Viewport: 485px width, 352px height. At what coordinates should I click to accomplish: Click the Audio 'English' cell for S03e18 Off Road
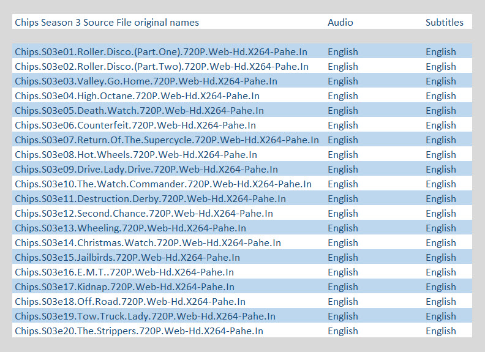(343, 302)
